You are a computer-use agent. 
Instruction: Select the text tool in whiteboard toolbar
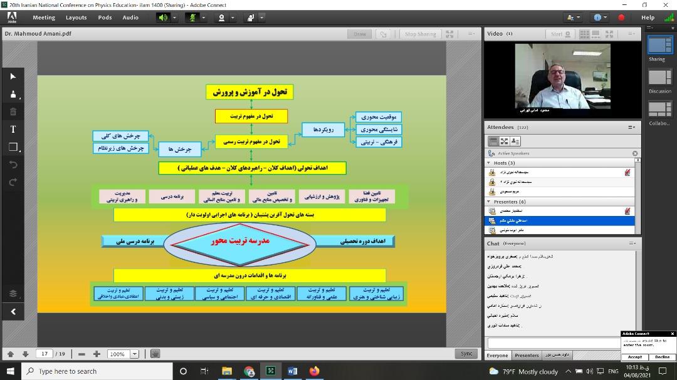13,130
